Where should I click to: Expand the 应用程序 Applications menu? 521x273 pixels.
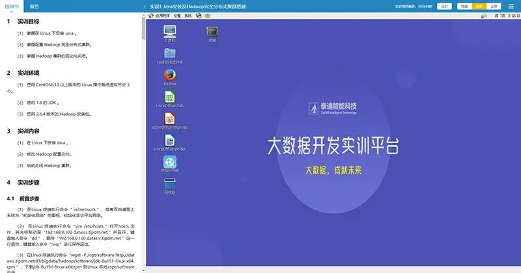point(162,14)
